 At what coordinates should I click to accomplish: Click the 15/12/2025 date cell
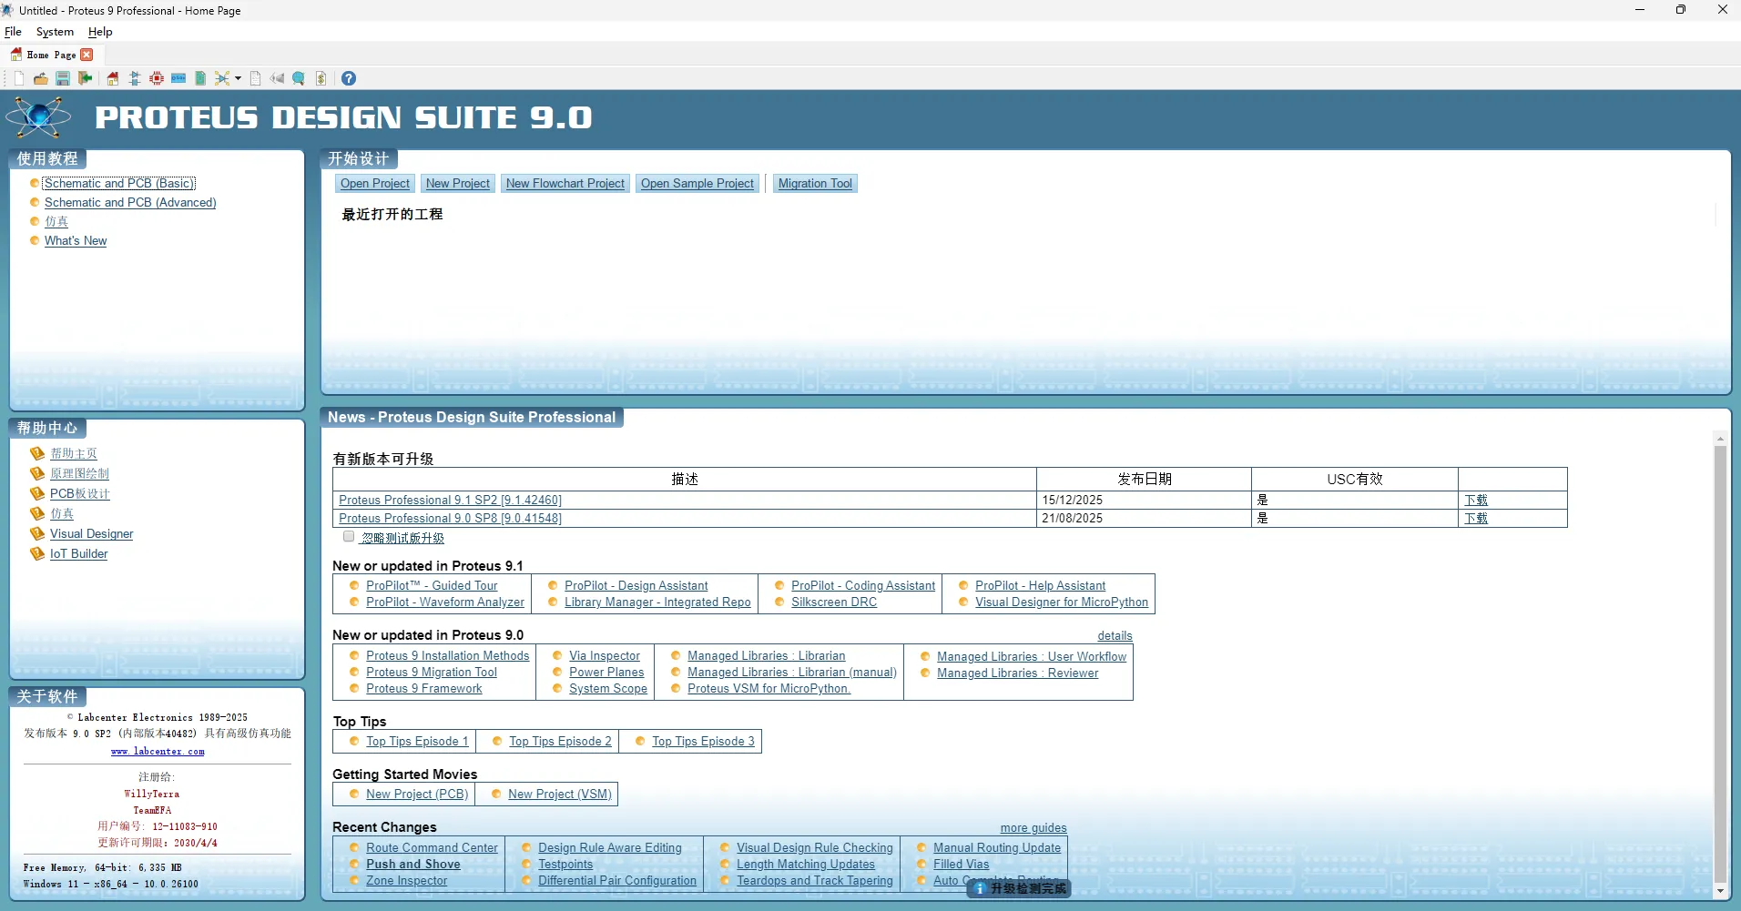1144,500
